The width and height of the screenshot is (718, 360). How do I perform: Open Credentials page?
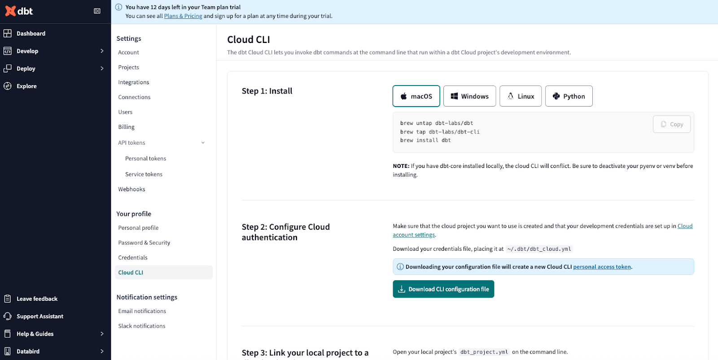(132, 257)
